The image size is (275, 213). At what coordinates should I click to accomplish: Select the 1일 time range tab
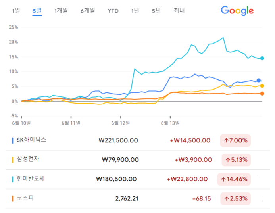(x=16, y=11)
